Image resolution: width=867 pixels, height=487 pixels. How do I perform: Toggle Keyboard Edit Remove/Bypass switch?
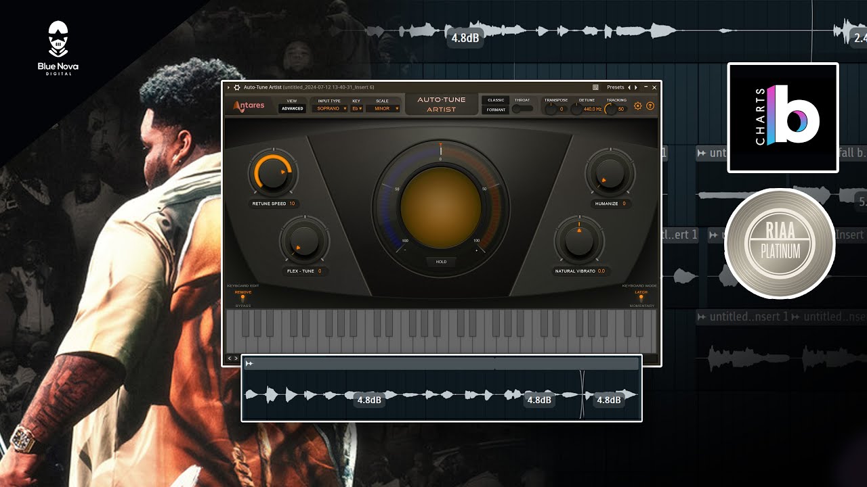click(243, 298)
